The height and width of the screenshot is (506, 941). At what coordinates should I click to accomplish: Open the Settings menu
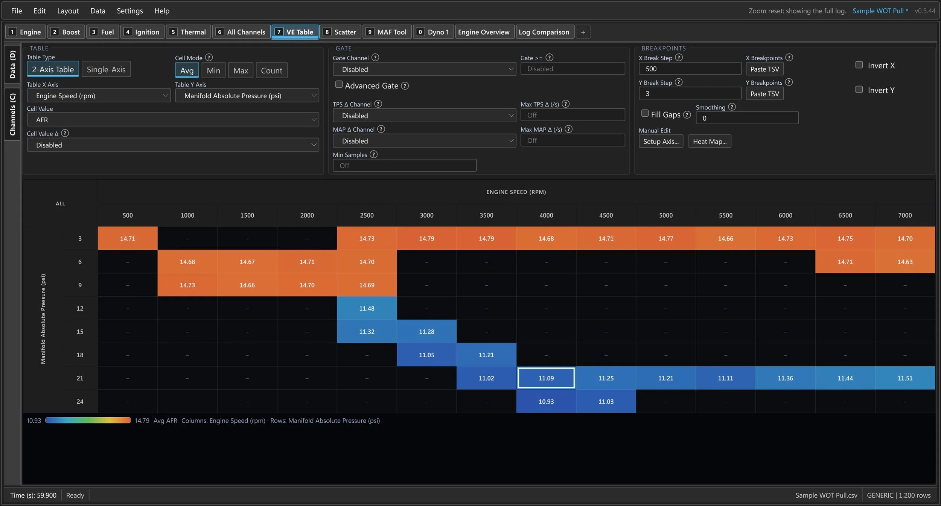click(x=130, y=11)
